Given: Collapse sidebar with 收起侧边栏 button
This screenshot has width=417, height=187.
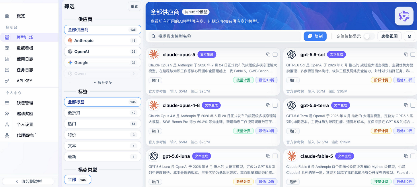Looking at the screenshot, I should [x=28, y=181].
